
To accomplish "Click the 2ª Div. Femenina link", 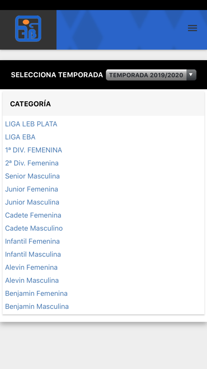I will (x=32, y=163).
